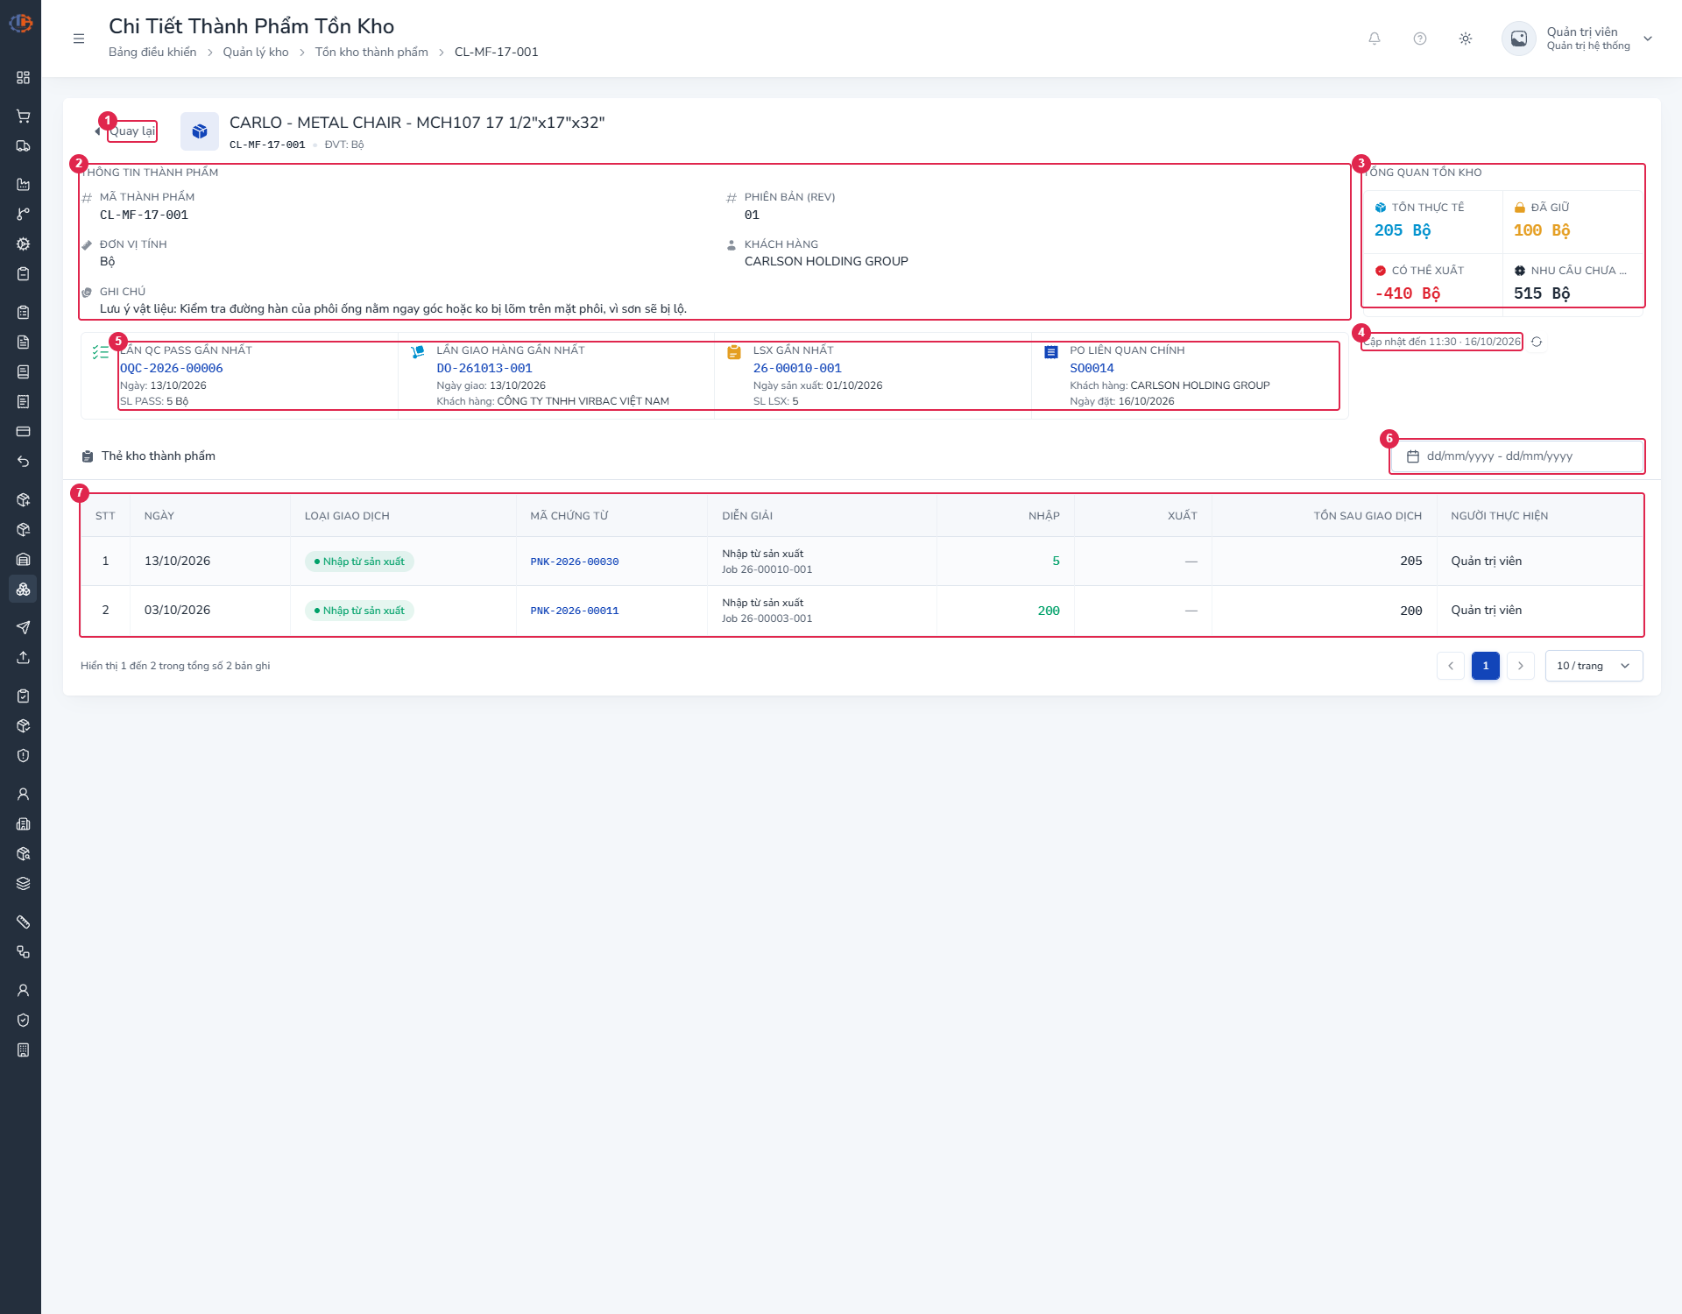This screenshot has height=1314, width=1682.
Task: Open the gear cog icon in sidebar
Action: [24, 244]
